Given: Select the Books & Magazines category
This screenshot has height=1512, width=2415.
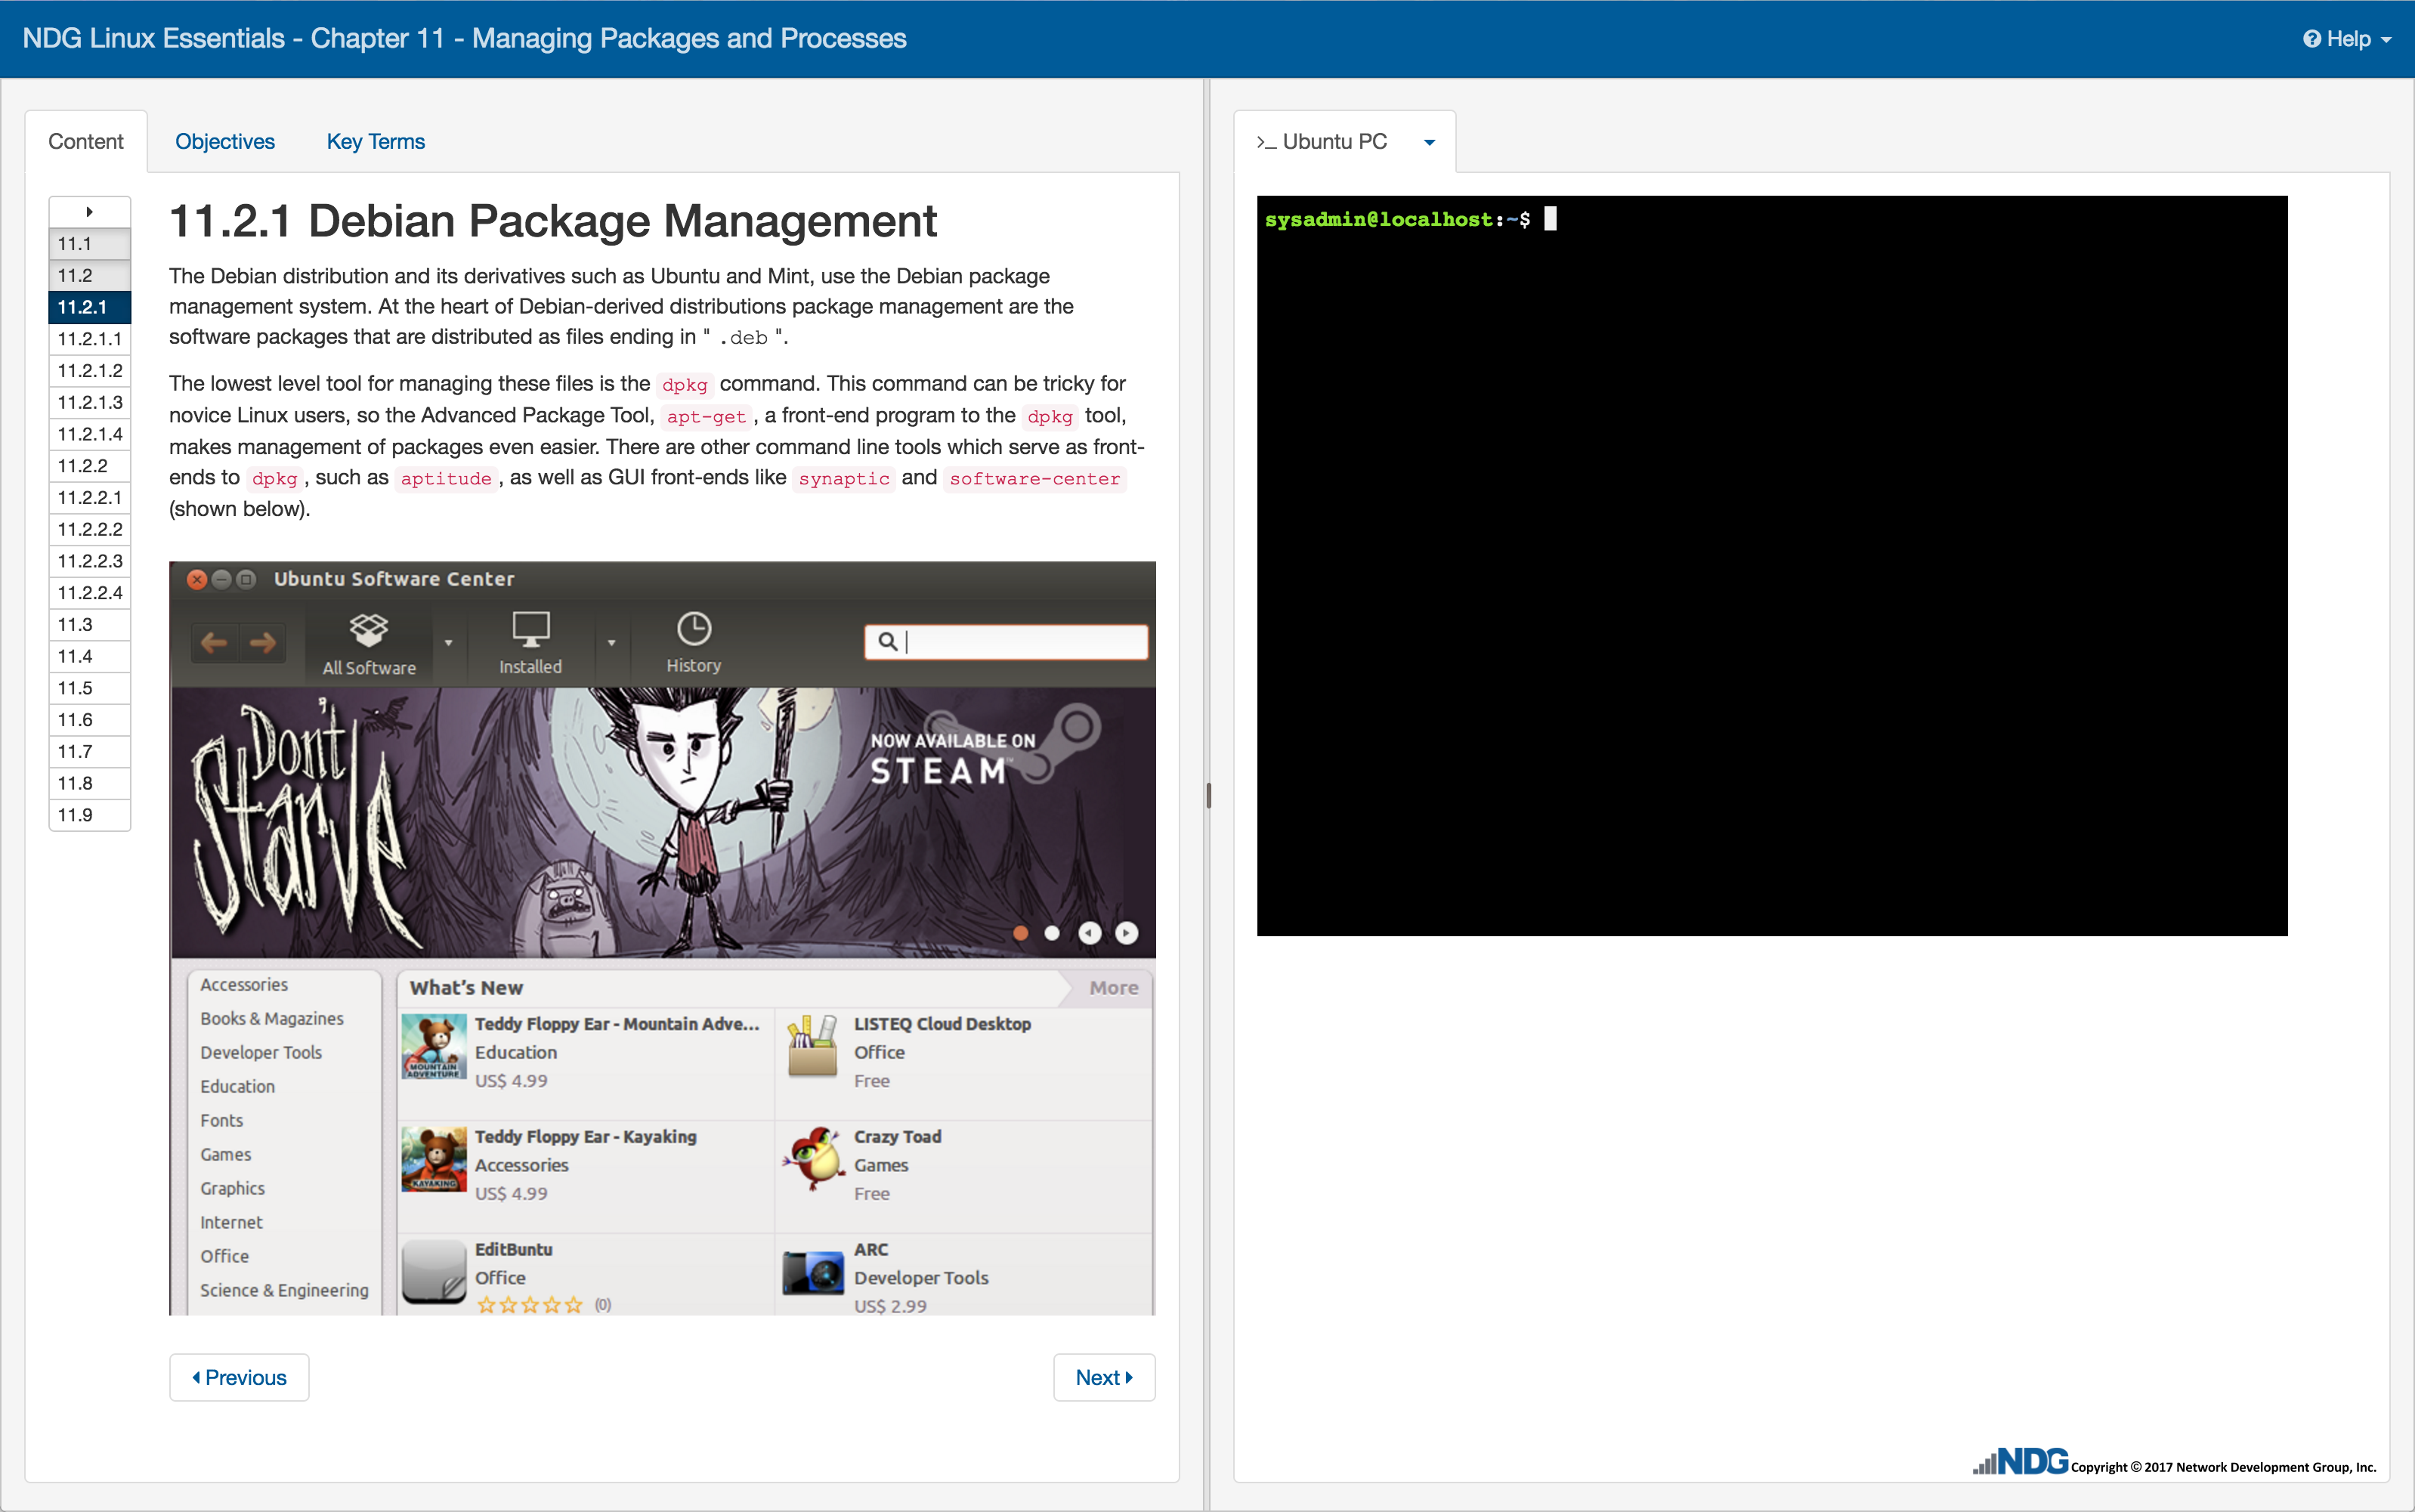Looking at the screenshot, I should tap(272, 1019).
